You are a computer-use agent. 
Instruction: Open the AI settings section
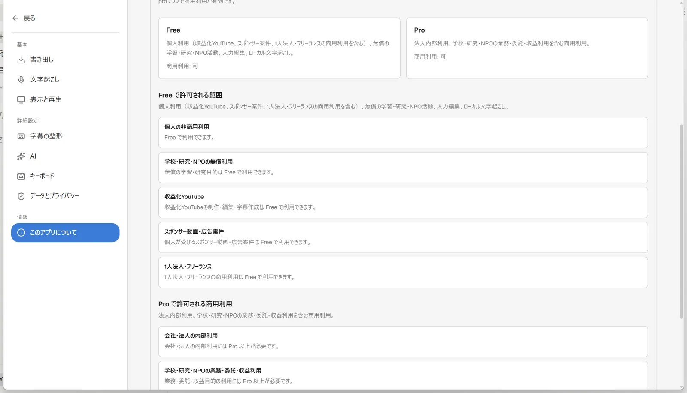click(x=65, y=156)
